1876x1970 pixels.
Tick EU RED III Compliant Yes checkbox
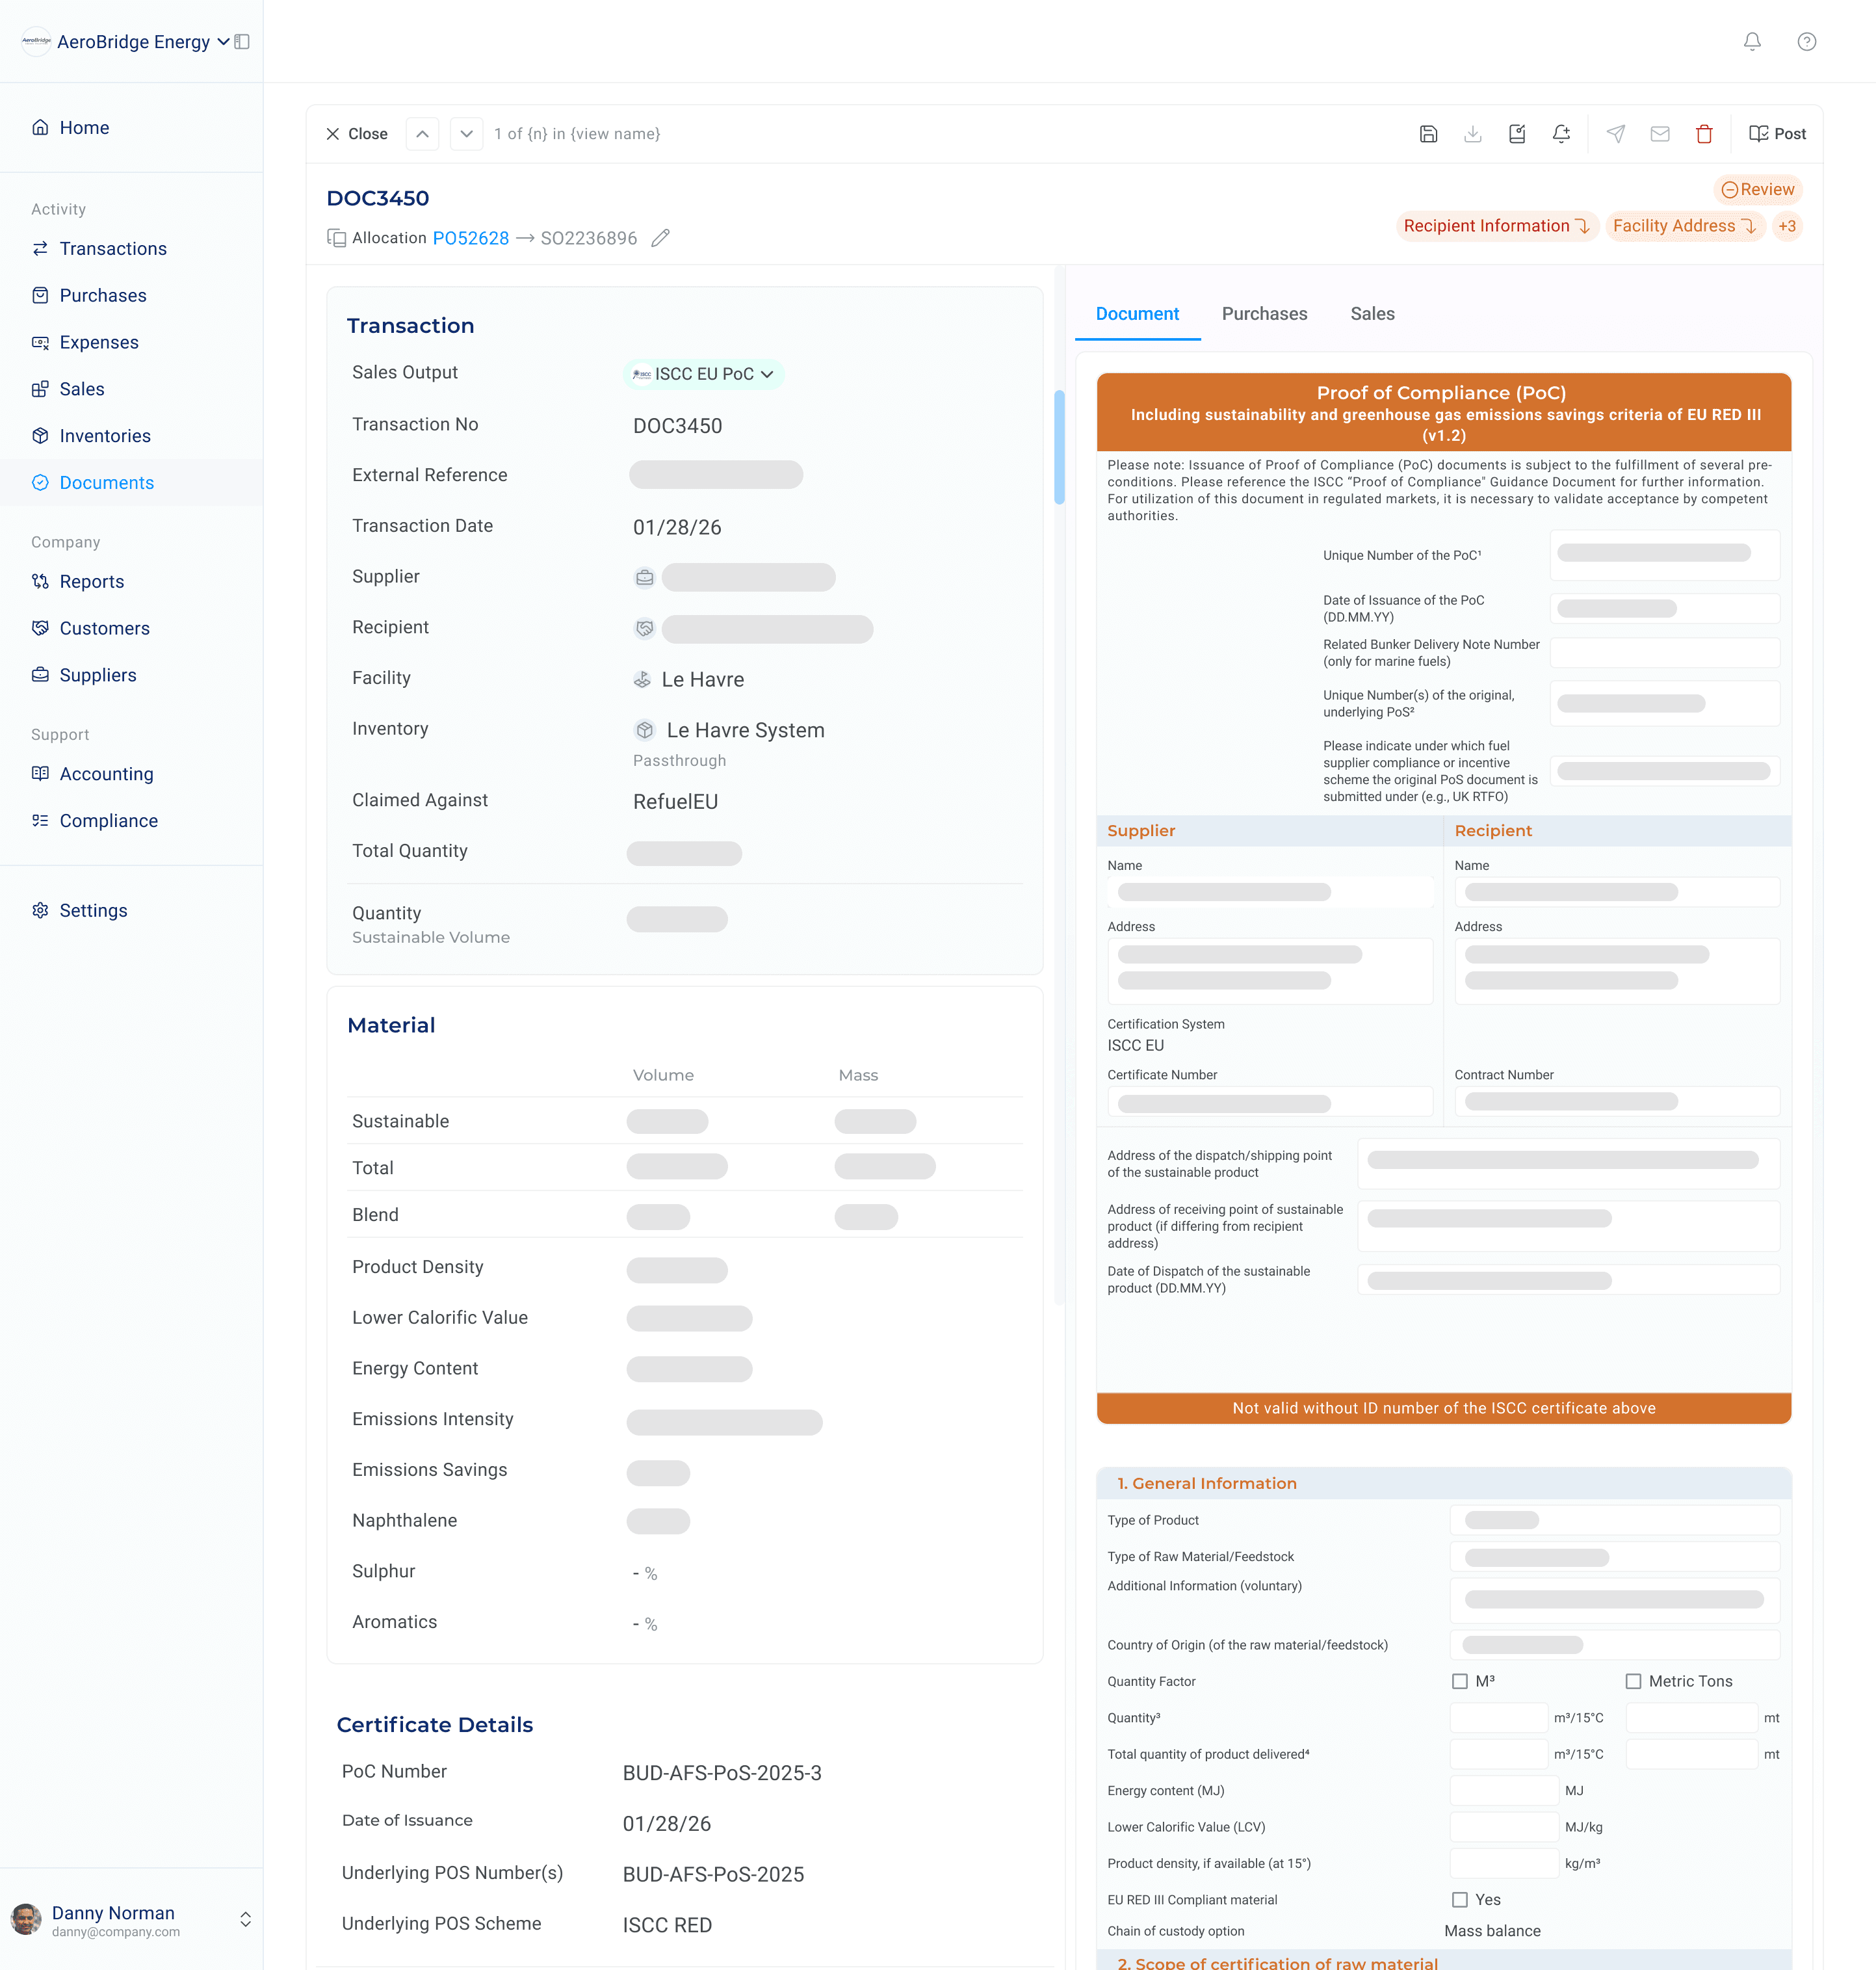pyautogui.click(x=1460, y=1899)
